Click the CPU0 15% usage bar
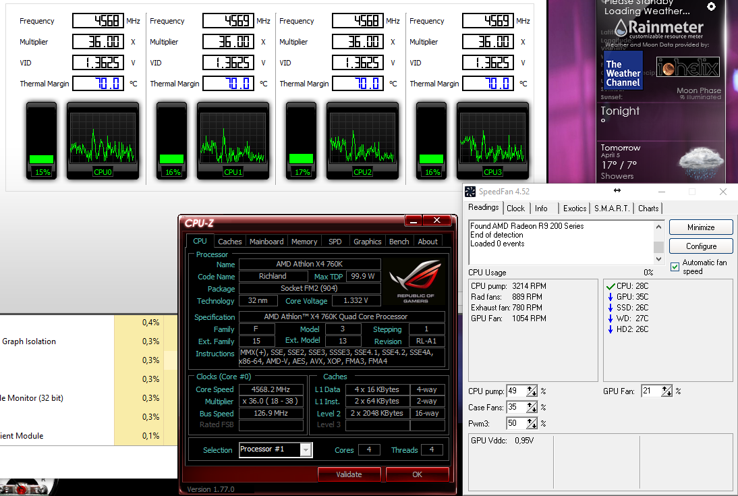 (41, 140)
